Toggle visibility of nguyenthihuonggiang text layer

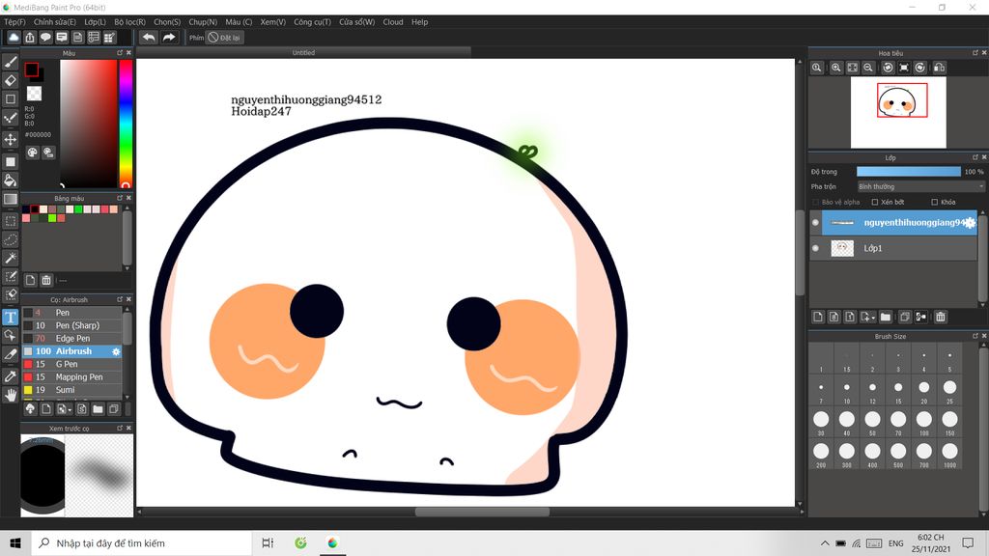[815, 223]
